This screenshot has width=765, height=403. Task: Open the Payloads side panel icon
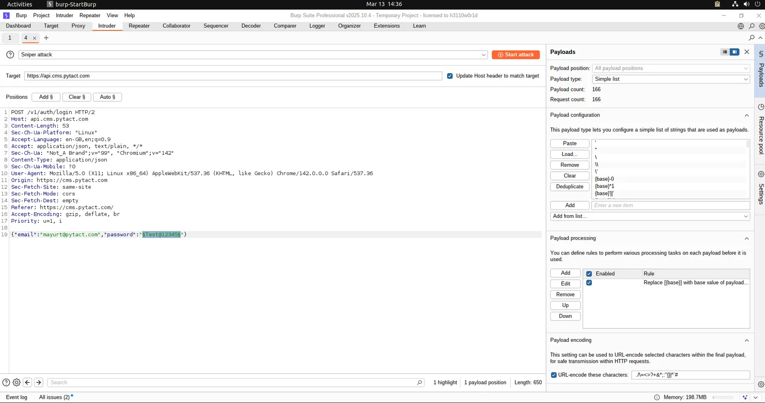click(x=761, y=54)
